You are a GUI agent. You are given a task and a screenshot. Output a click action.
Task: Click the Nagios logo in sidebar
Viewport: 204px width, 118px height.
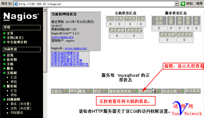21,16
